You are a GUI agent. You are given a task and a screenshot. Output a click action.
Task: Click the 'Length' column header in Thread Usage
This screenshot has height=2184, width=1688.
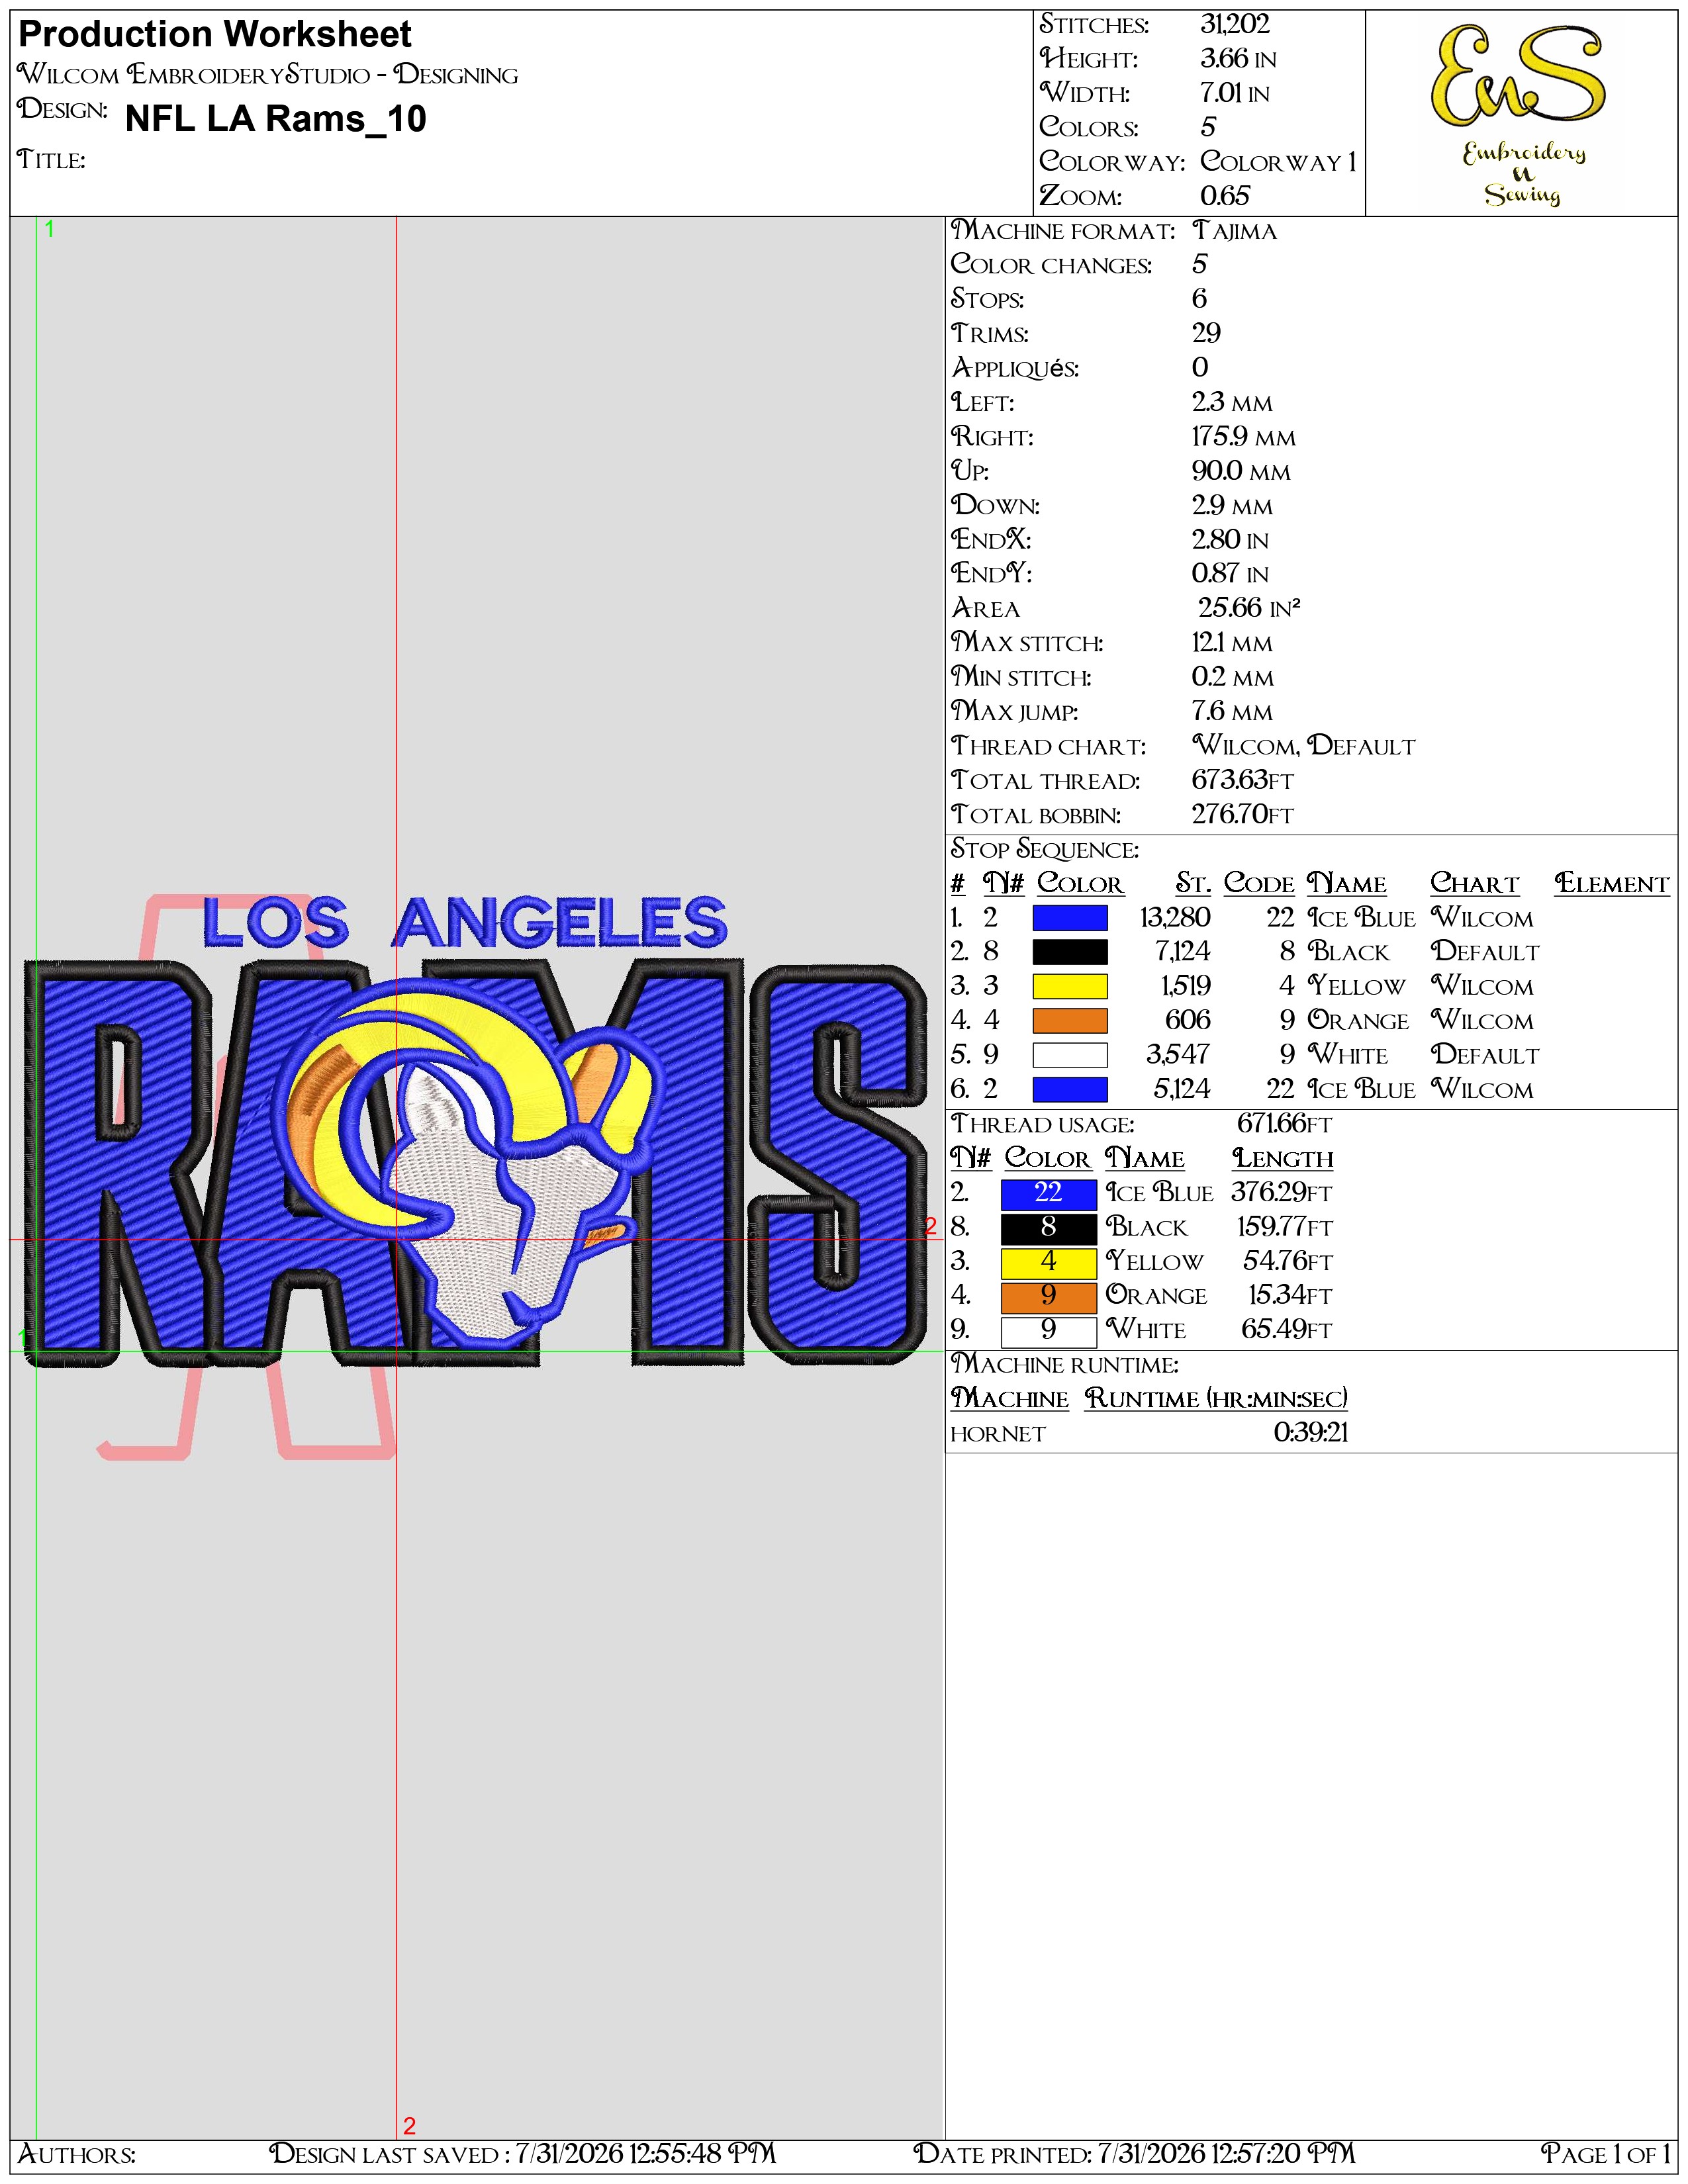click(x=1283, y=1159)
